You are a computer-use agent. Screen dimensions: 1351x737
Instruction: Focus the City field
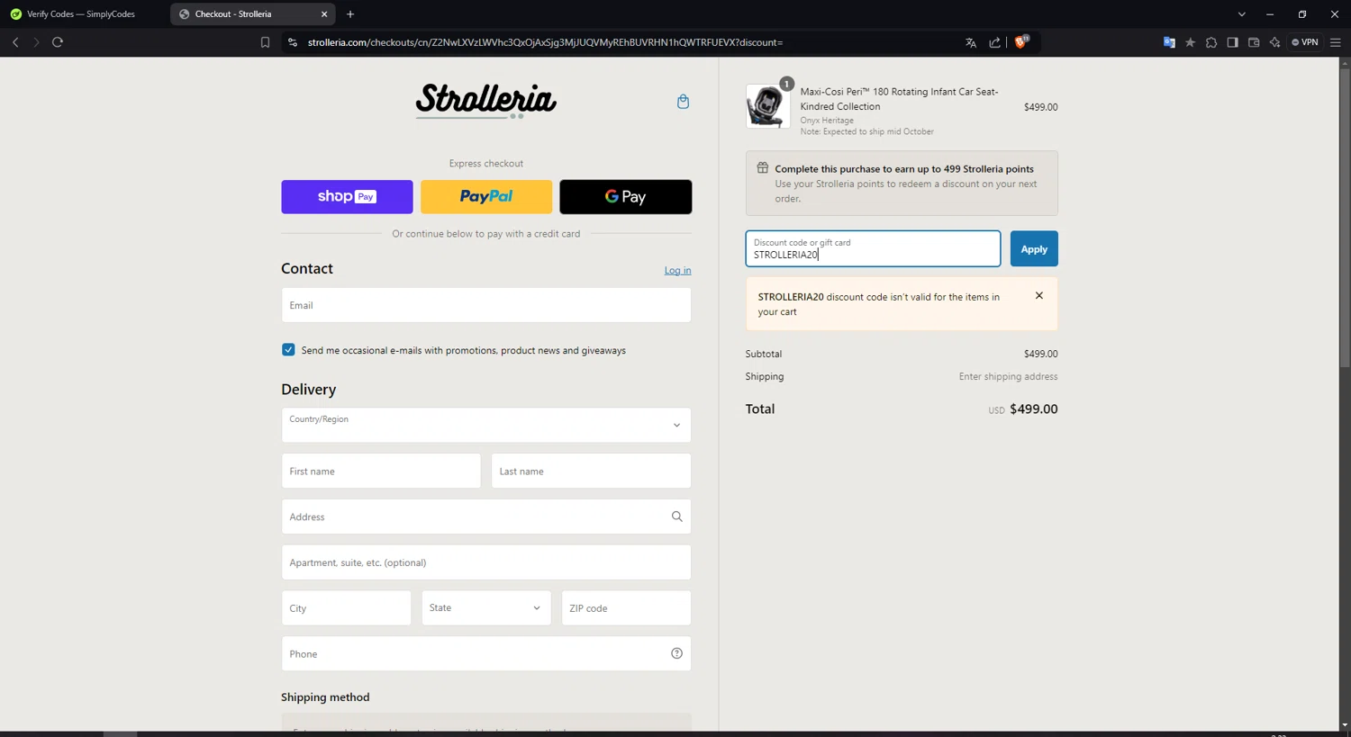(x=346, y=608)
